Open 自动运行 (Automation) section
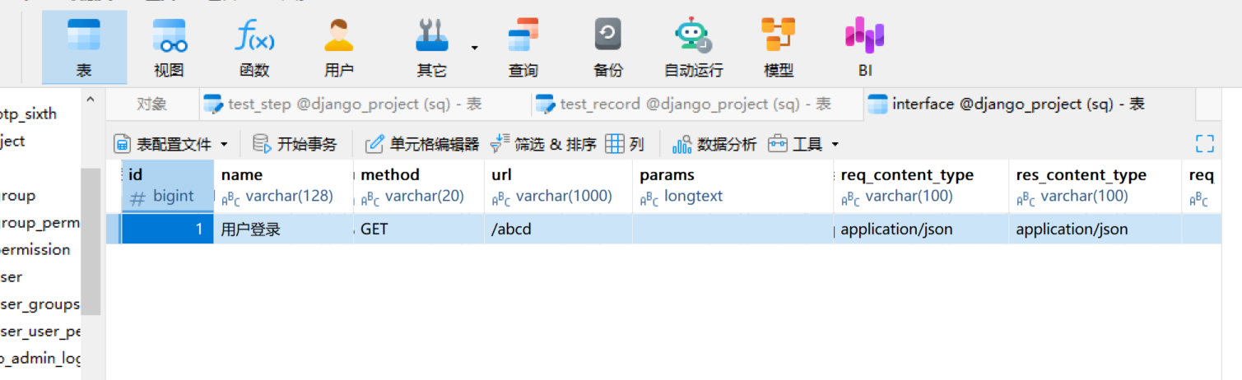1242x380 pixels. (694, 48)
